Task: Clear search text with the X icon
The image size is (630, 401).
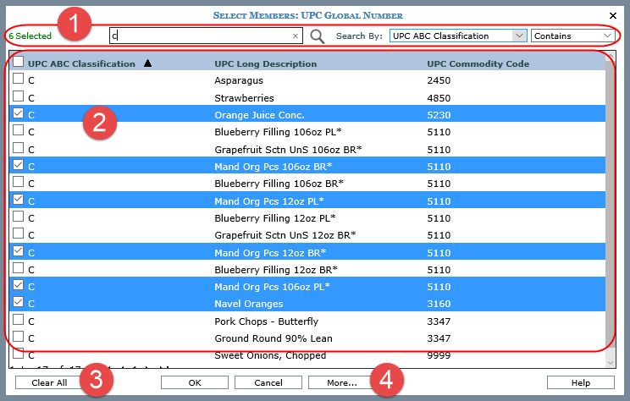Action: [x=296, y=36]
